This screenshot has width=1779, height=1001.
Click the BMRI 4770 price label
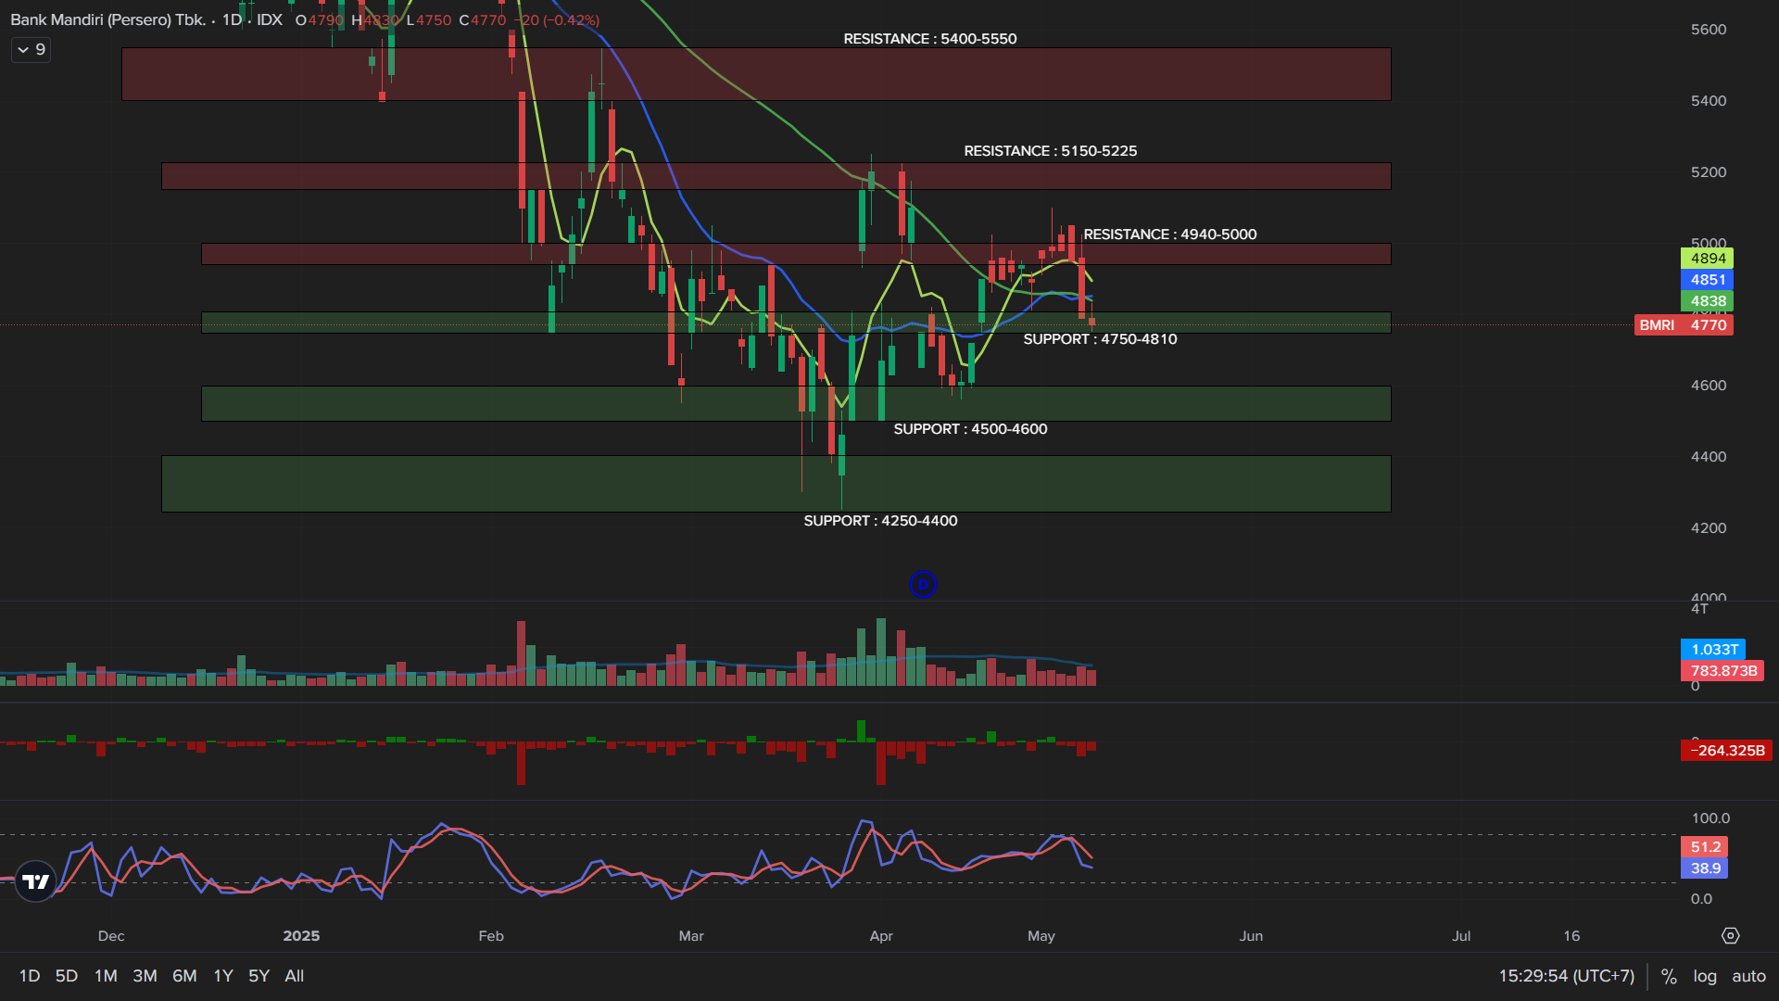pyautogui.click(x=1684, y=325)
